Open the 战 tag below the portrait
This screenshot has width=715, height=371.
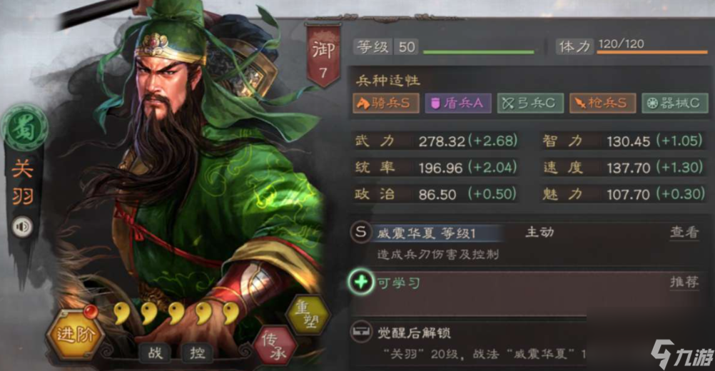coord(156,352)
